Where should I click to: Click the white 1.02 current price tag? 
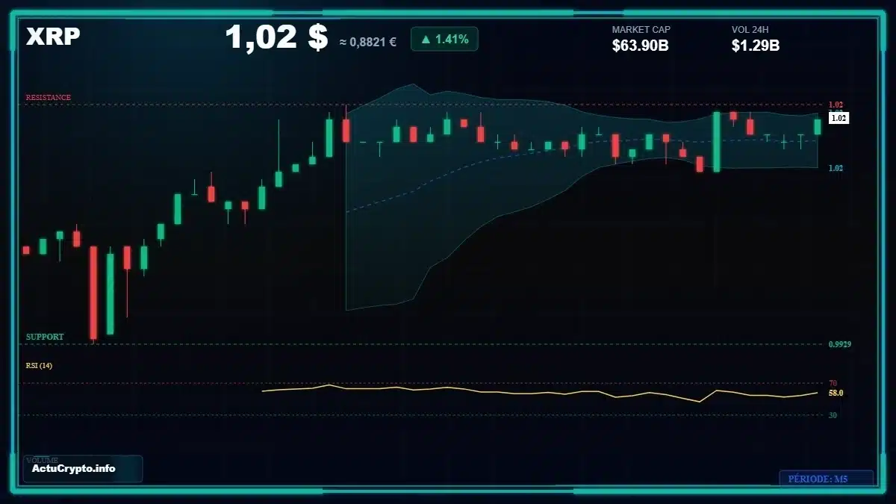point(839,118)
